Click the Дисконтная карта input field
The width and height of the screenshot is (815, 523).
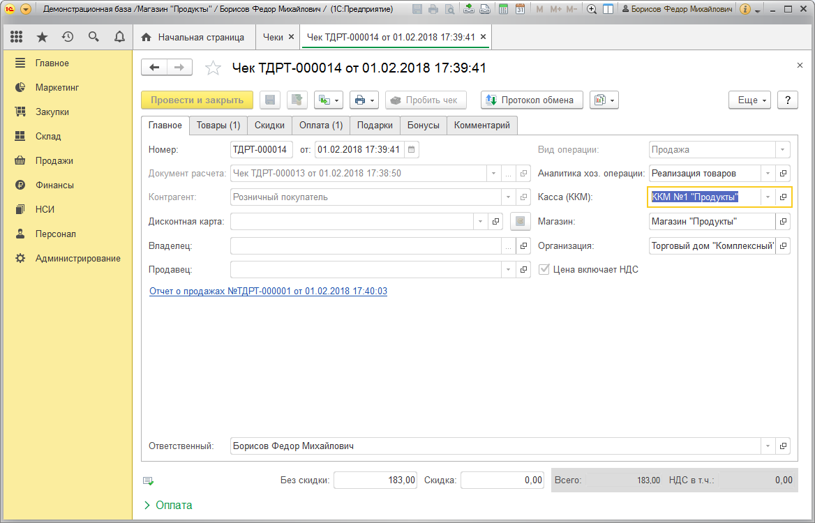pos(352,222)
